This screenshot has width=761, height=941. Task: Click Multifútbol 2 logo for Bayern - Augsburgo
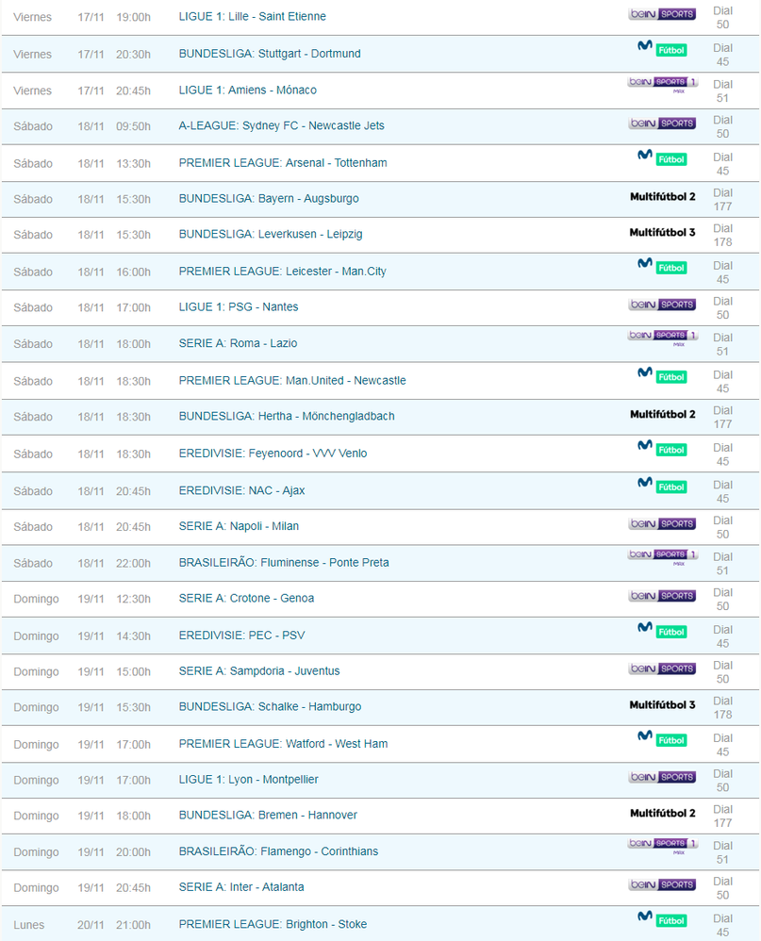[x=663, y=196]
